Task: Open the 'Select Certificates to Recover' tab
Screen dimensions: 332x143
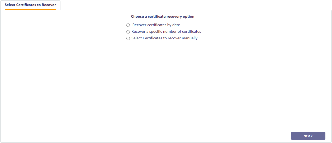Action: [x=30, y=5]
